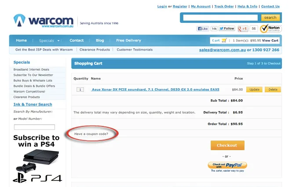Click the Check out with PayPal button

coord(227,165)
